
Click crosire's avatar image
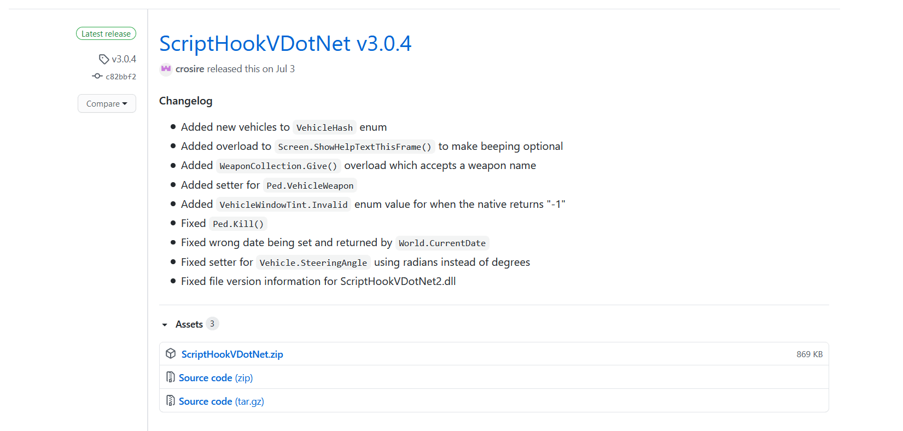[x=166, y=69]
